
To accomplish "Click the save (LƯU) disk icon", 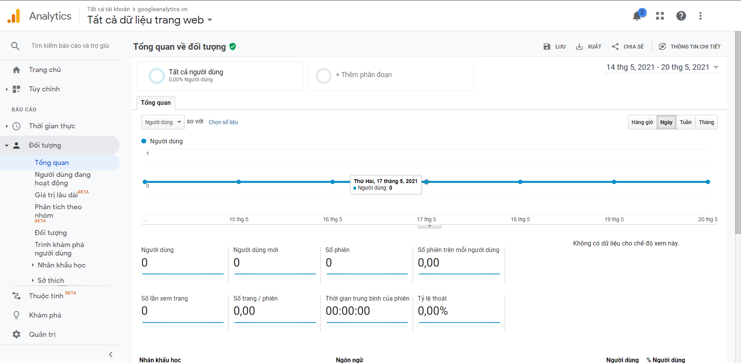I will (x=547, y=47).
